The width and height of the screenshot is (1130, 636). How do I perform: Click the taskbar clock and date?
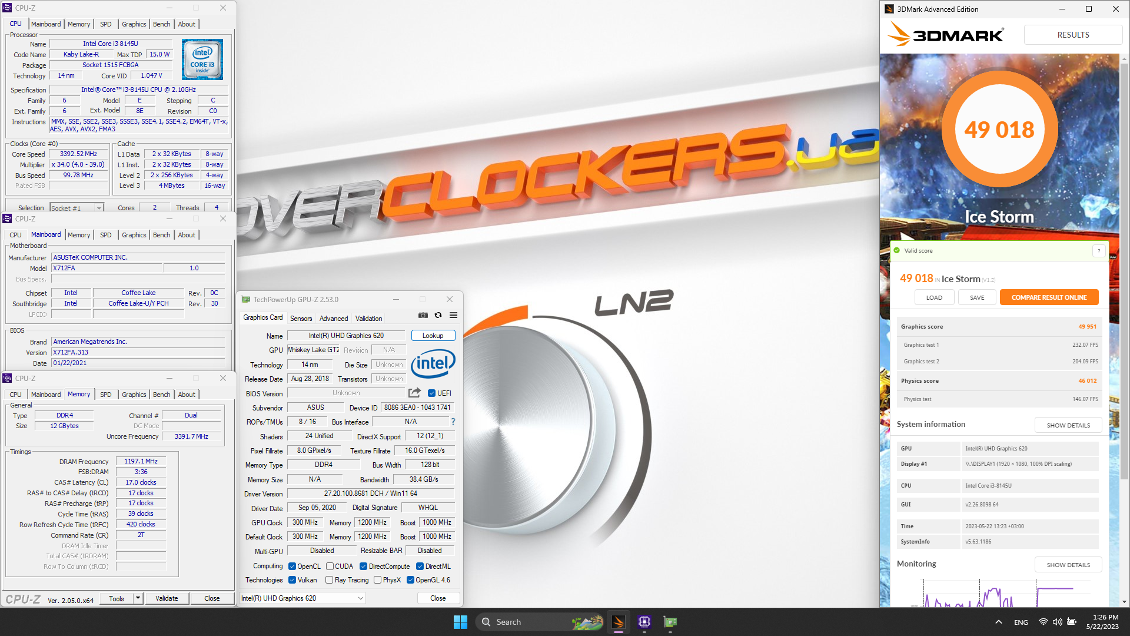tap(1102, 622)
